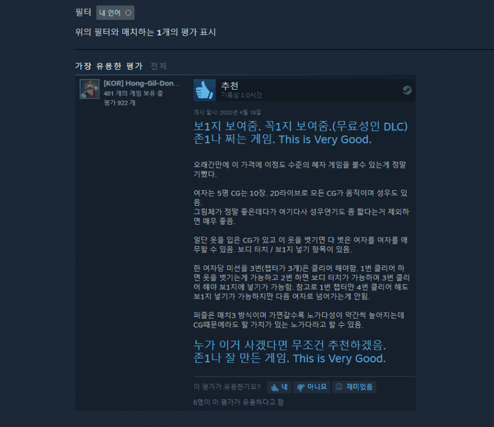Remove the 내 언어 filter with the x icon
The width and height of the screenshot is (494, 427).
point(128,13)
